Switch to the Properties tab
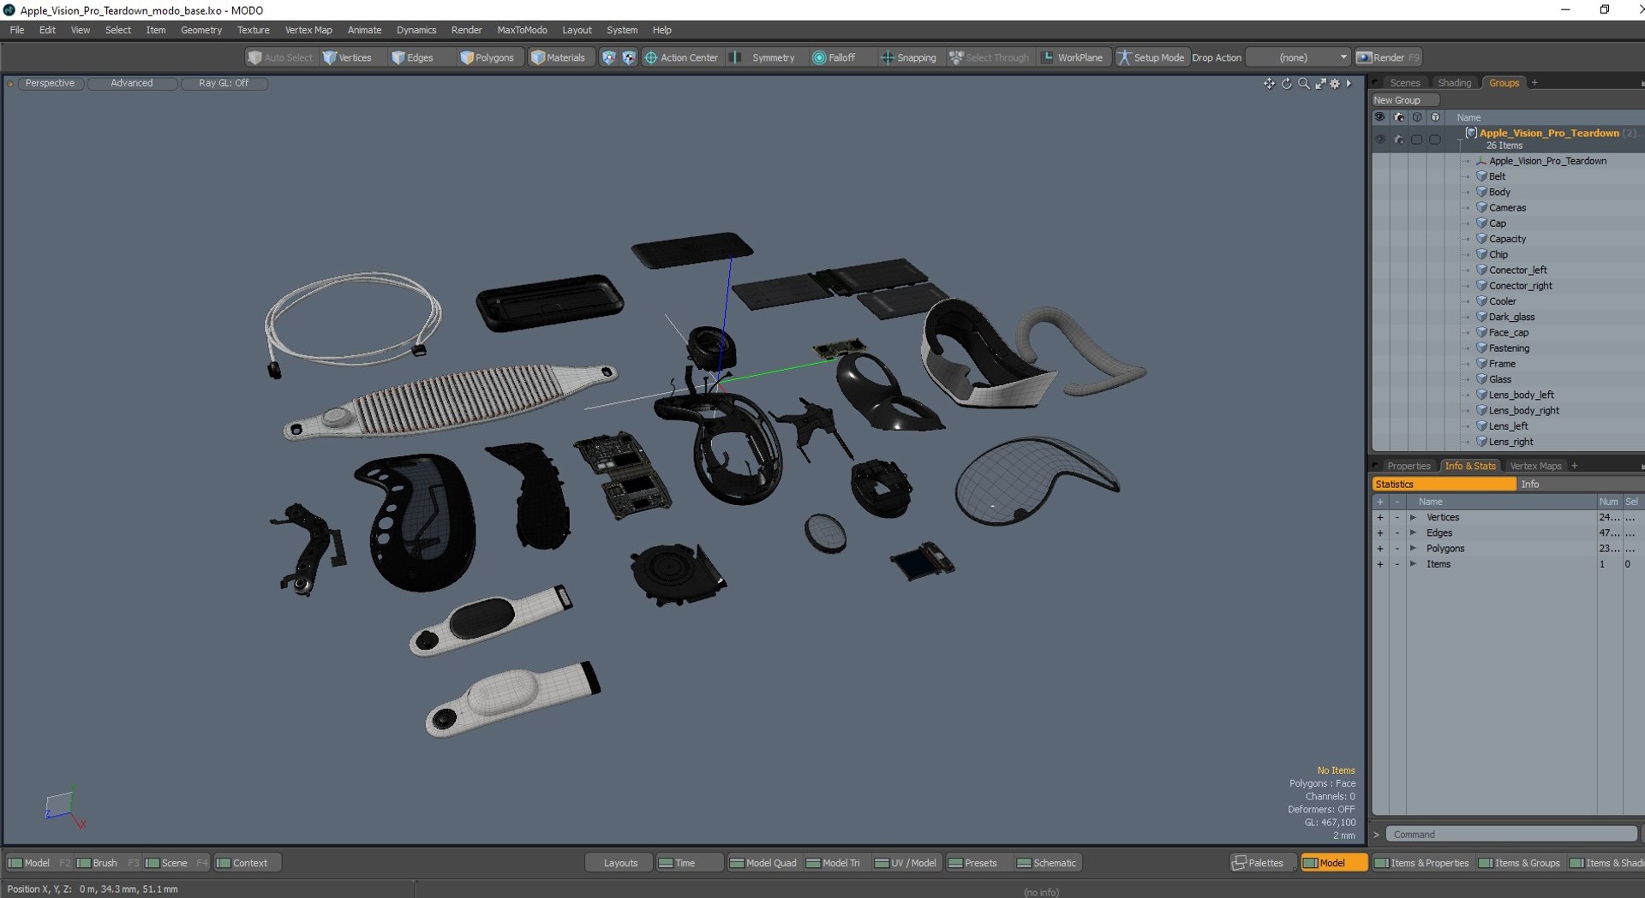The width and height of the screenshot is (1645, 898). tap(1409, 466)
